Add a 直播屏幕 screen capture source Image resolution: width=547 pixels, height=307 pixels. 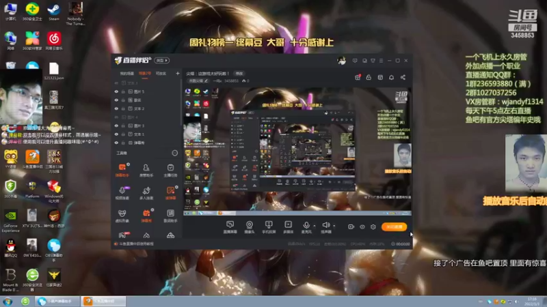(230, 227)
